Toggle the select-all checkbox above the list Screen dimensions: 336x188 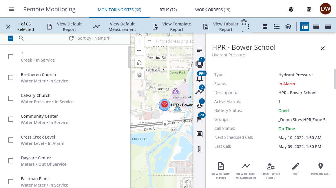11,38
